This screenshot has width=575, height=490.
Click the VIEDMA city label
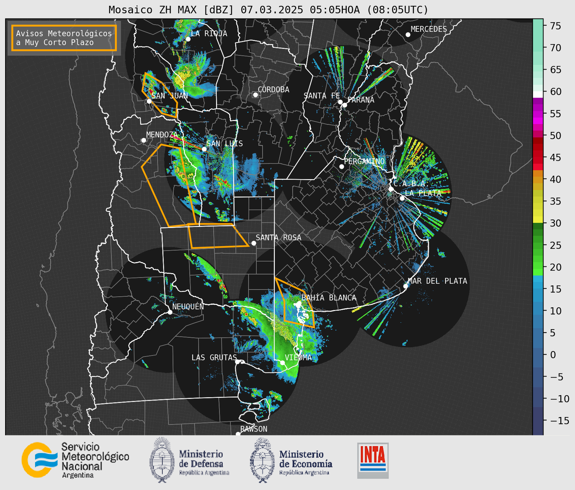pos(298,357)
